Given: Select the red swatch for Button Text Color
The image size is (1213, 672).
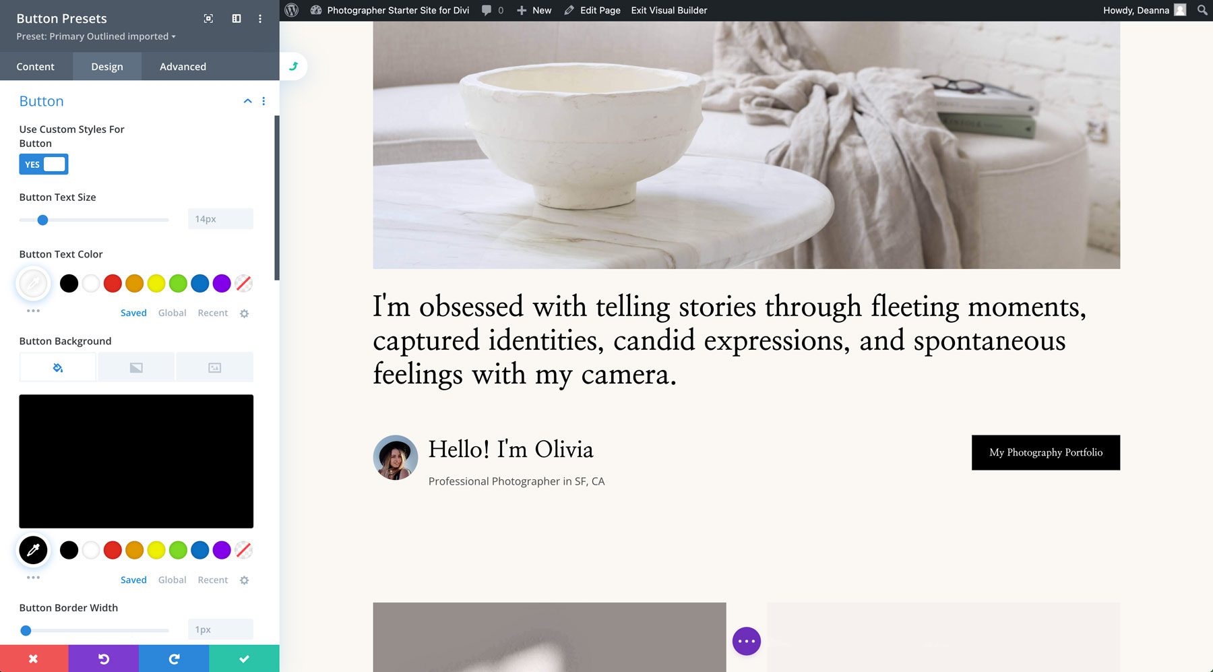Looking at the screenshot, I should 113,283.
